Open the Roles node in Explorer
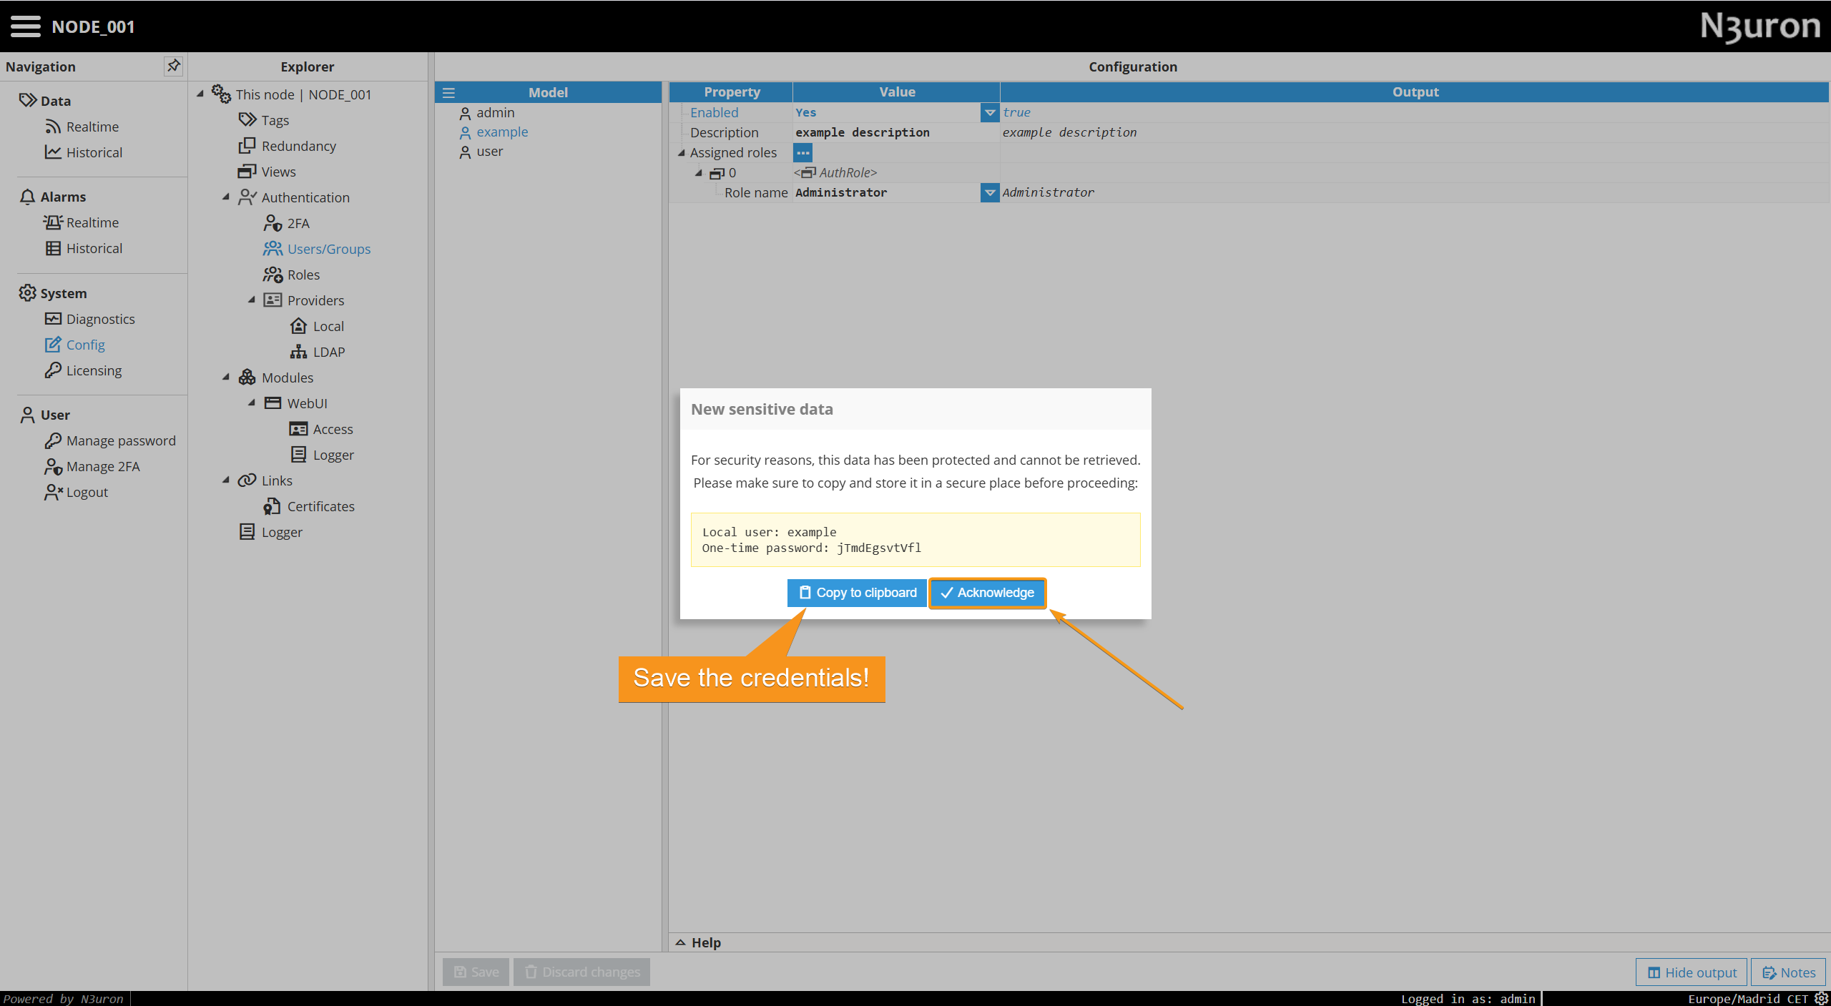This screenshot has width=1831, height=1006. pos(303,275)
